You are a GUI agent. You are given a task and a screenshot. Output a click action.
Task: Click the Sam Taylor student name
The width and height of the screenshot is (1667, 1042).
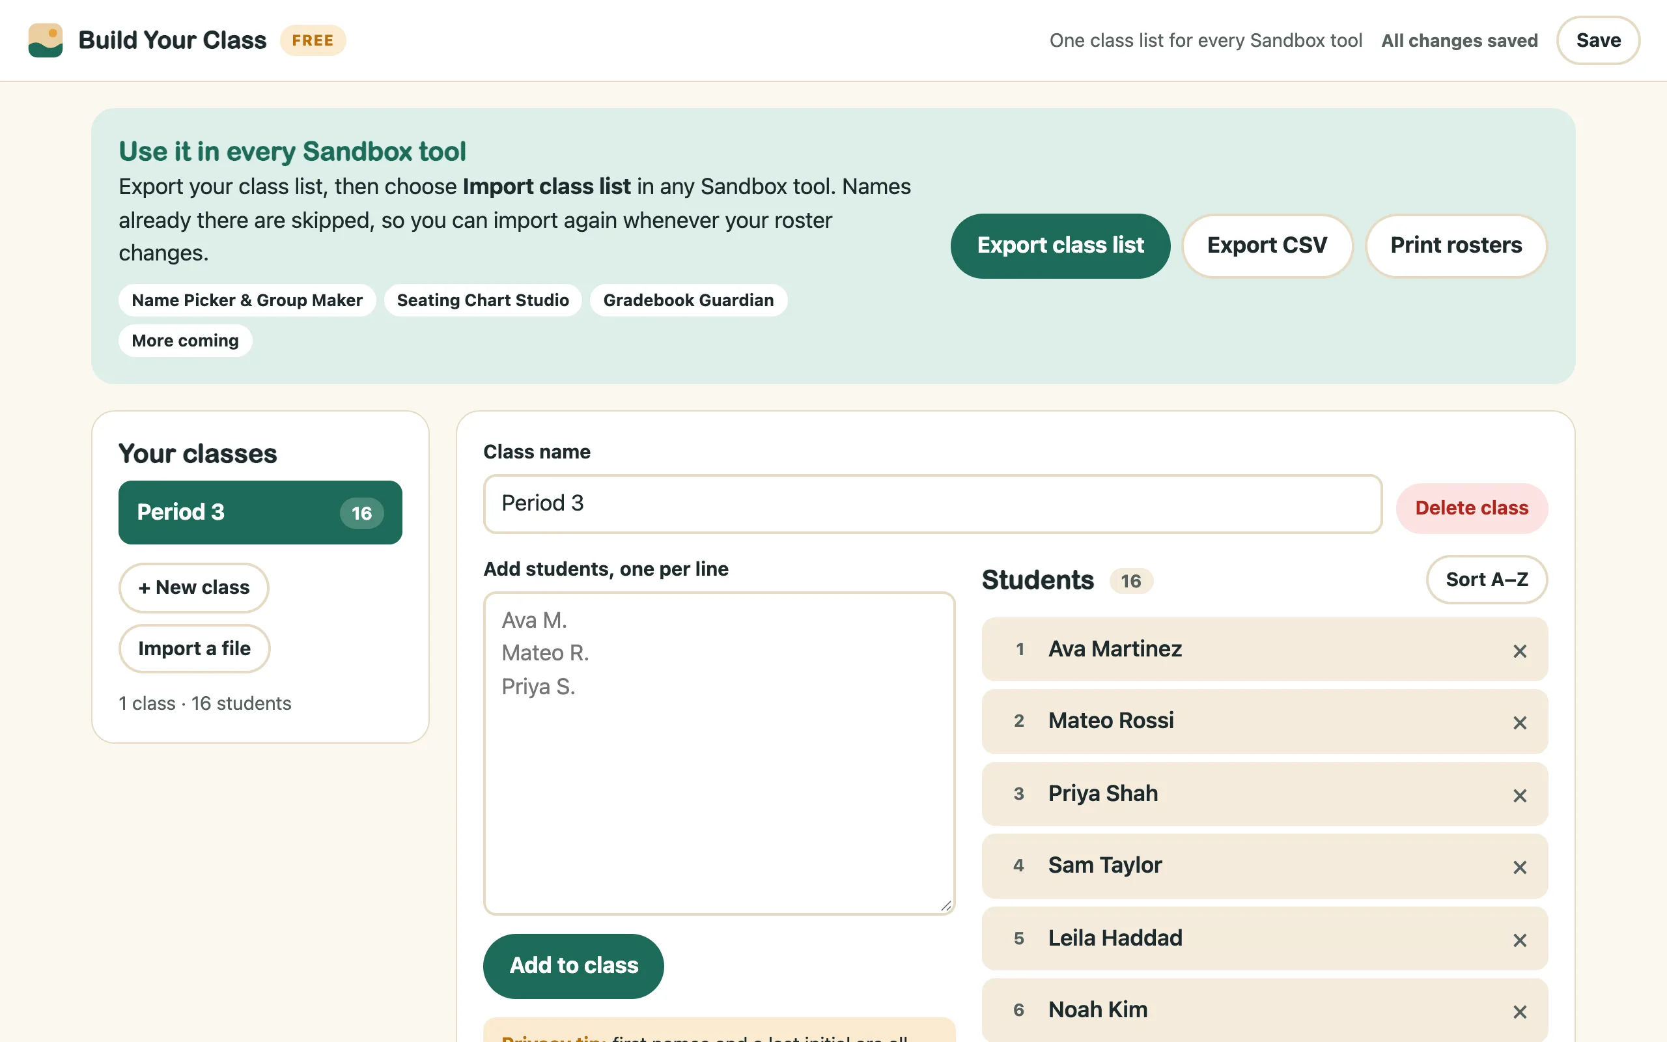coord(1105,866)
